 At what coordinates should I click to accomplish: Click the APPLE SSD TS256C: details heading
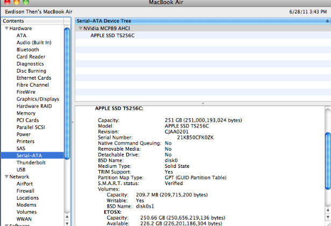pos(119,109)
